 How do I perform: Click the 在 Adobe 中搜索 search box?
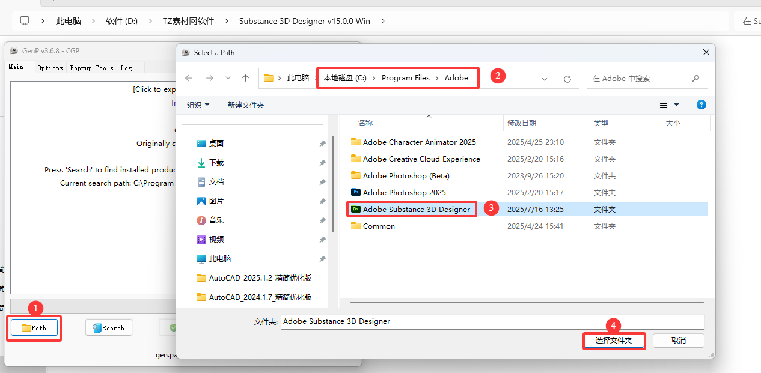point(647,79)
